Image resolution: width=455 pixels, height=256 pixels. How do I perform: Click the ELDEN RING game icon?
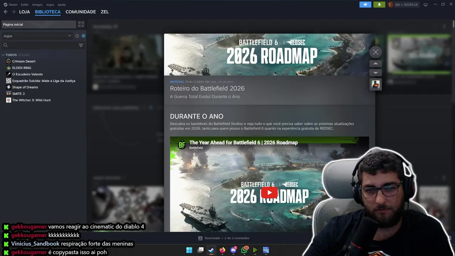coord(9,68)
